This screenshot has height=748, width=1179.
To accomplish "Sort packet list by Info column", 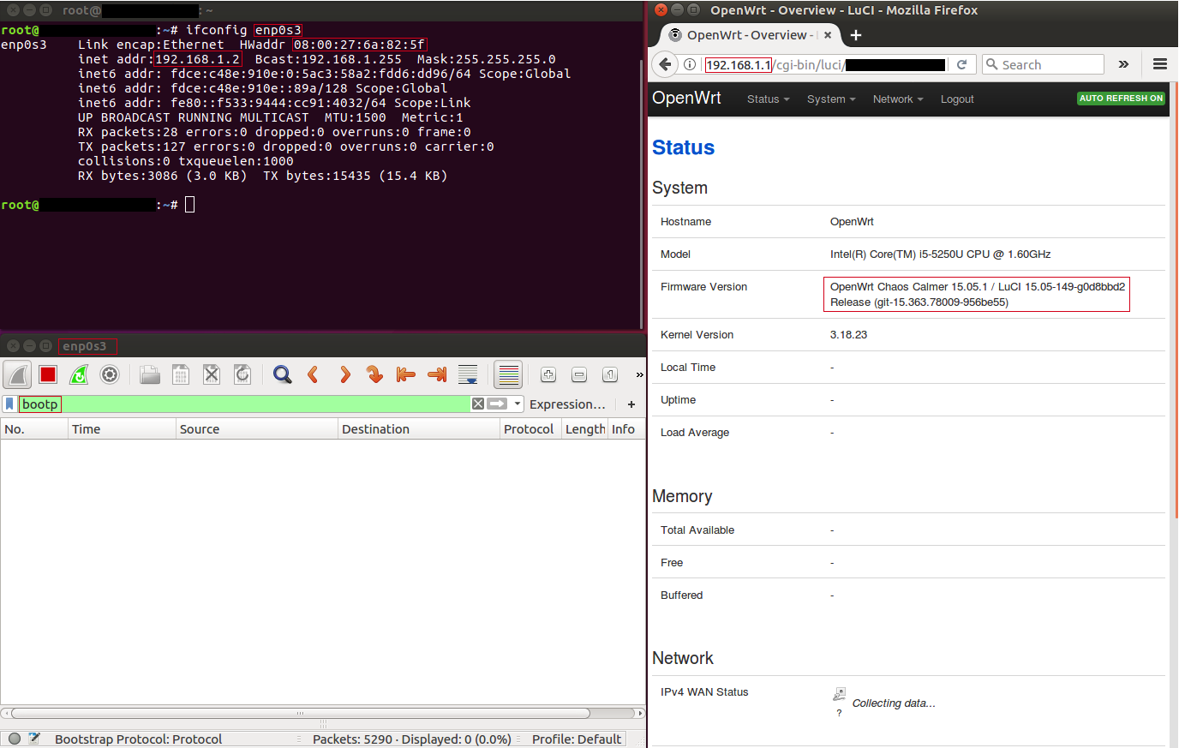I will pos(626,429).
